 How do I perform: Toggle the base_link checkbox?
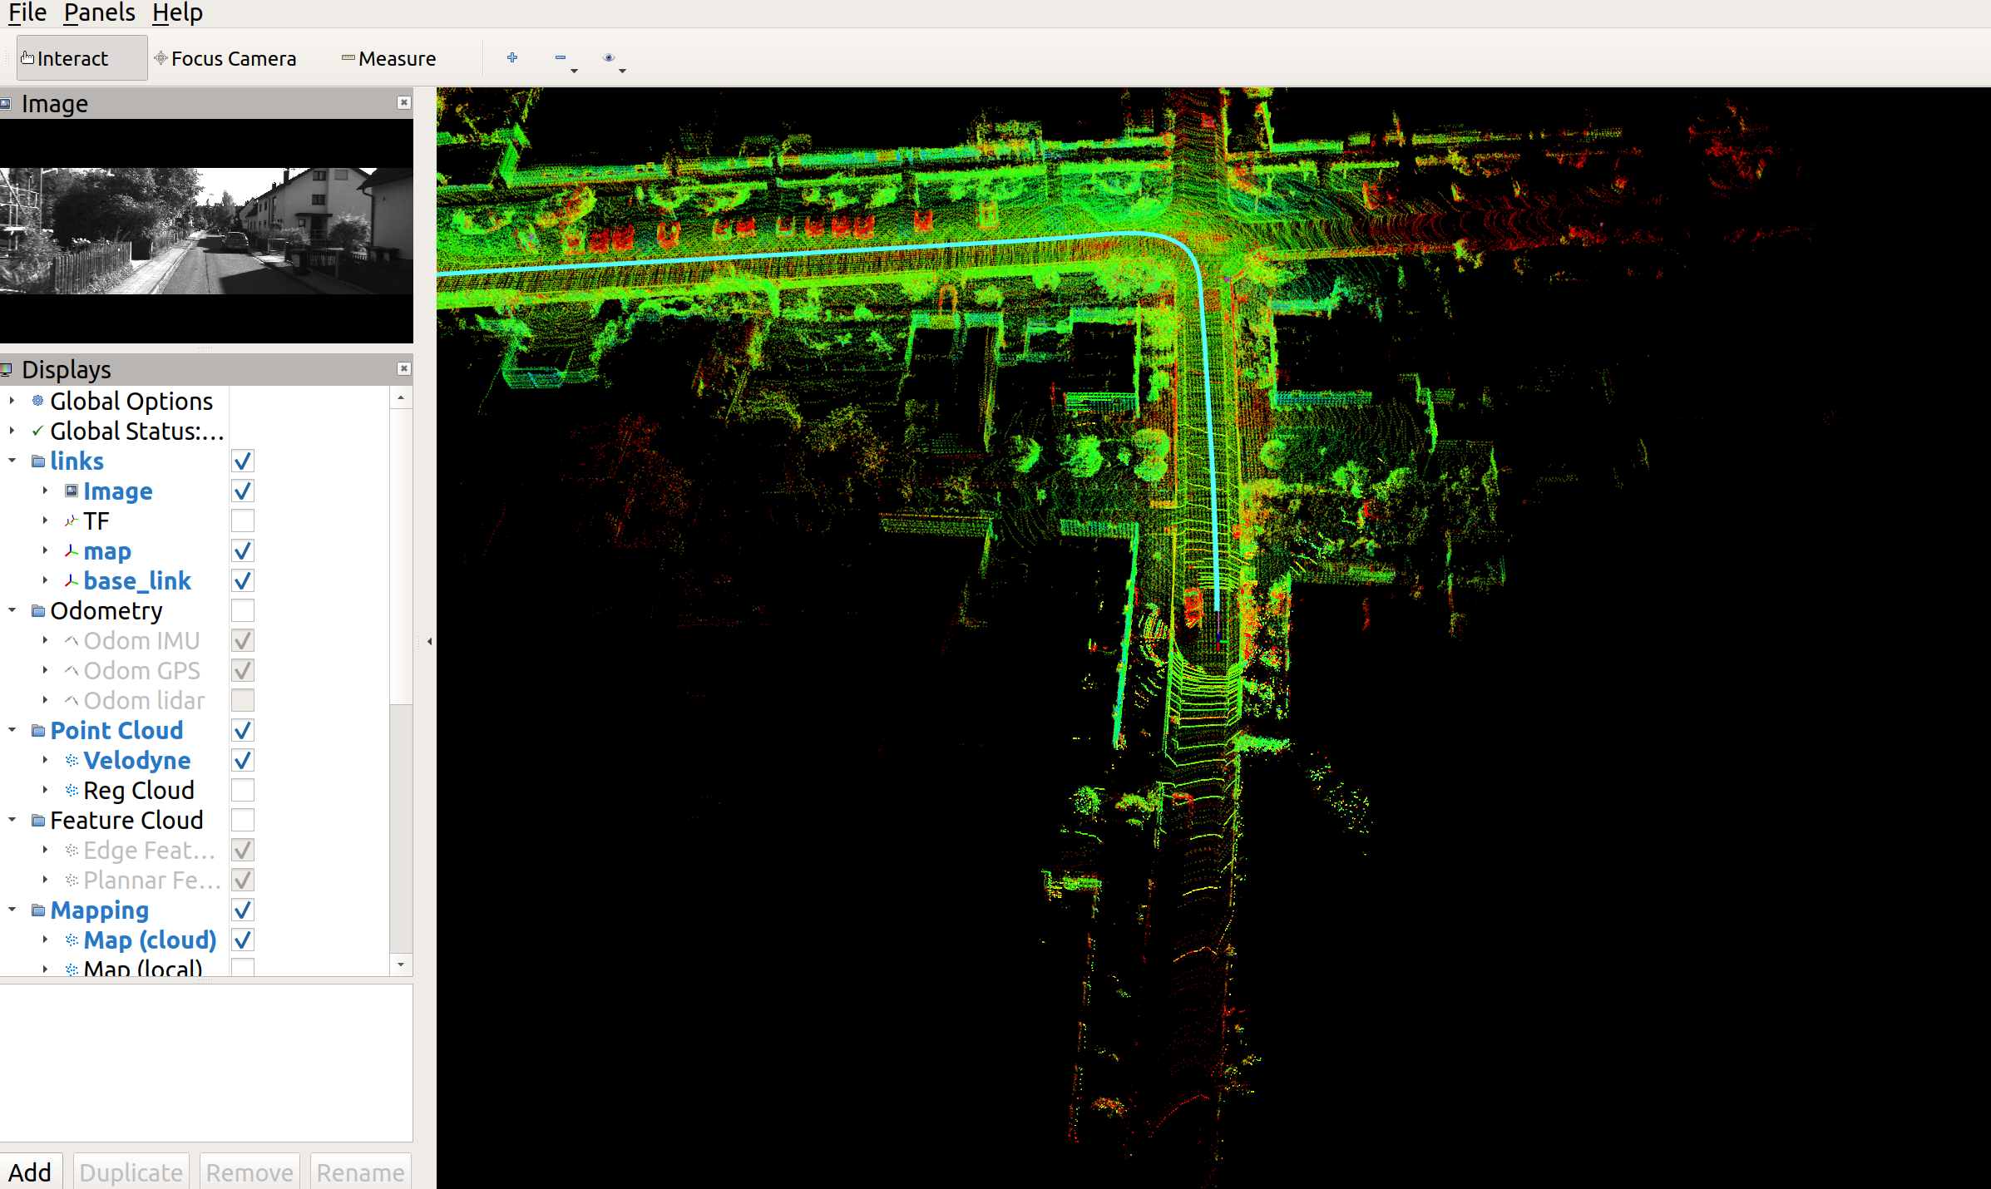pos(242,580)
